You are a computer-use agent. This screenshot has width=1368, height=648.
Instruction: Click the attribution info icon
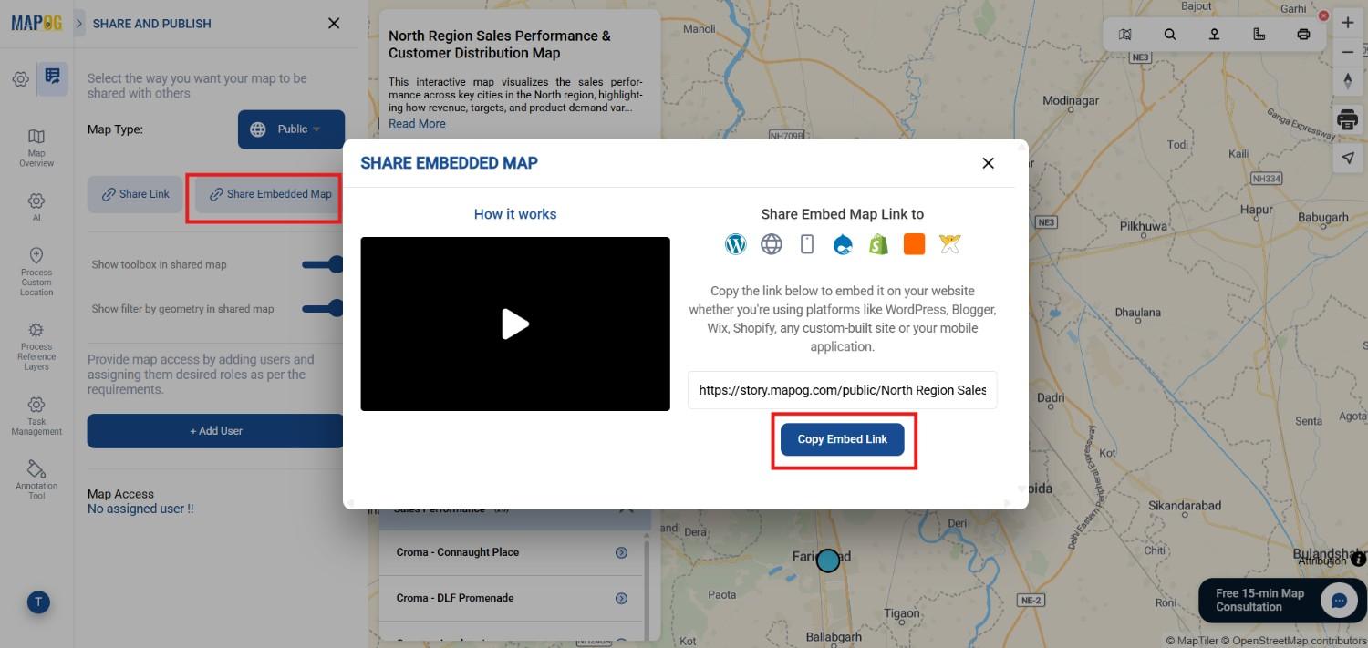click(x=1359, y=559)
